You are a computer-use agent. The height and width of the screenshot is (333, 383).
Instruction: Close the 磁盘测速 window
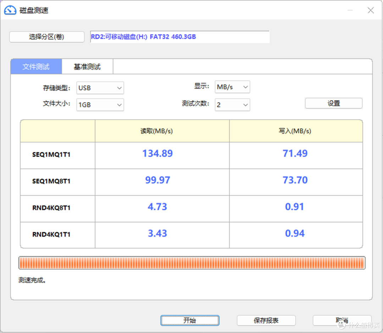371,10
